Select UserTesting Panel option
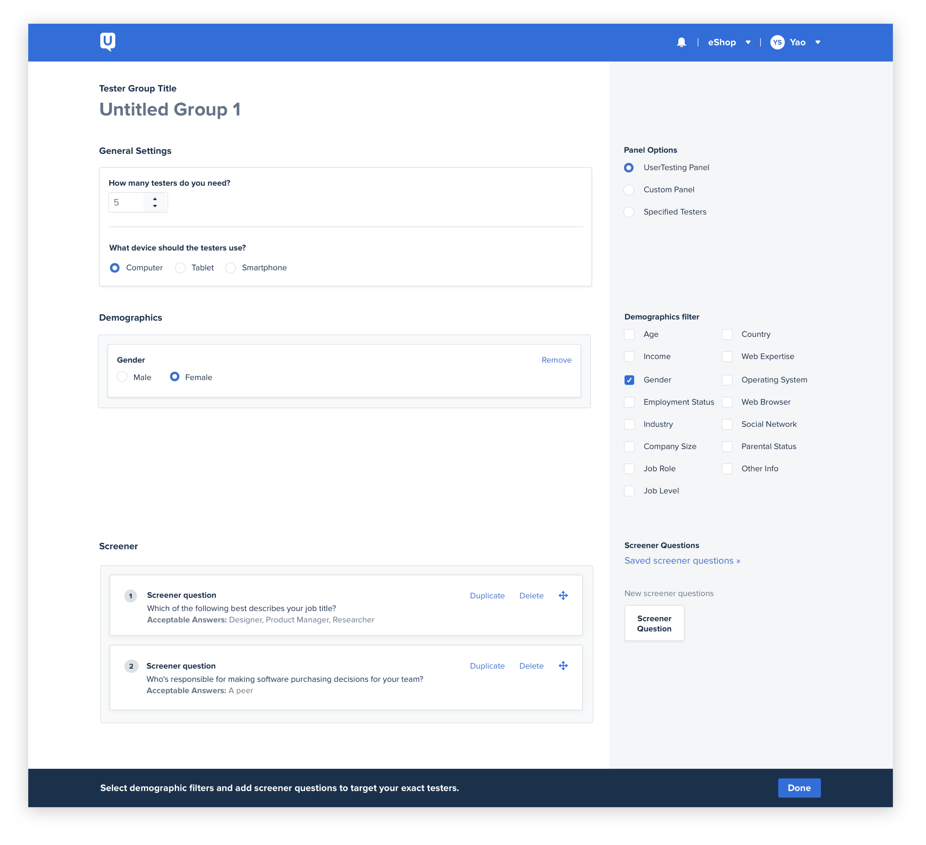Image resolution: width=926 pixels, height=845 pixels. pyautogui.click(x=629, y=168)
